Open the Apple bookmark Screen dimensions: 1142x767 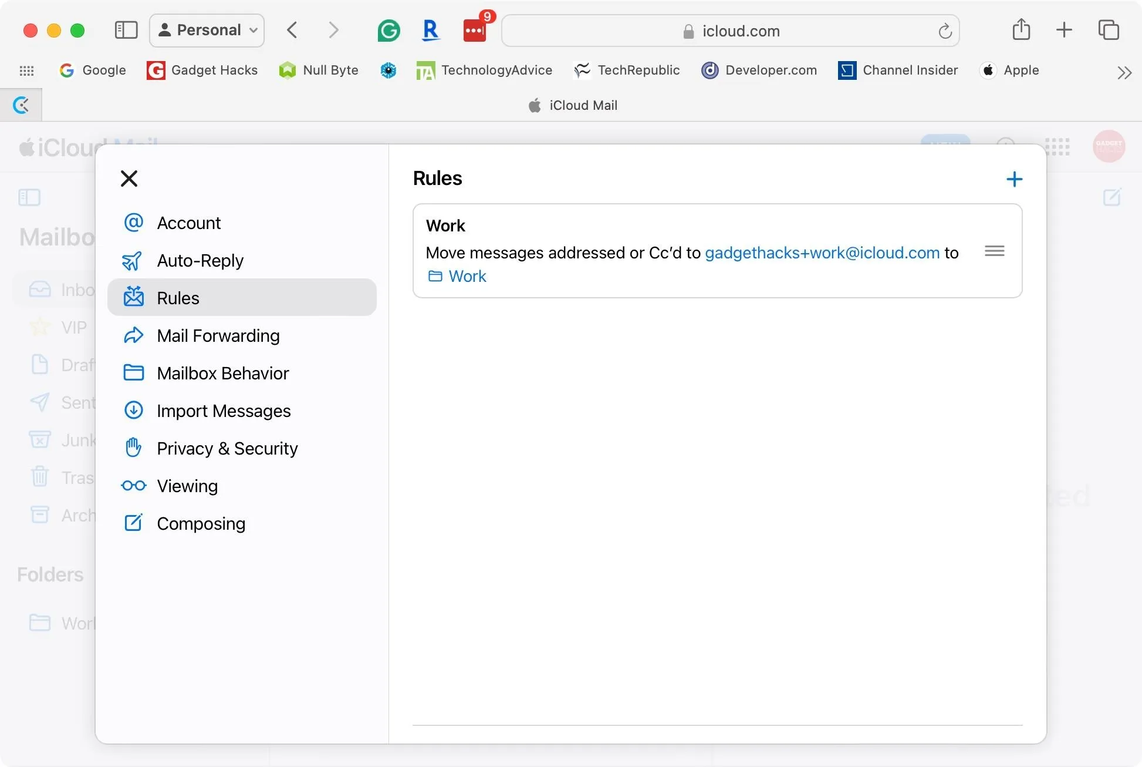coord(1009,70)
